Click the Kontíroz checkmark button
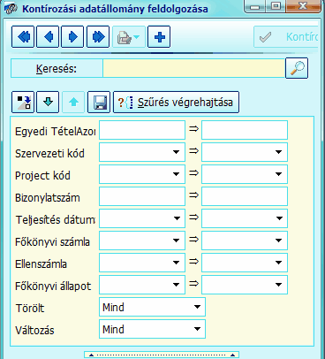 (286, 37)
